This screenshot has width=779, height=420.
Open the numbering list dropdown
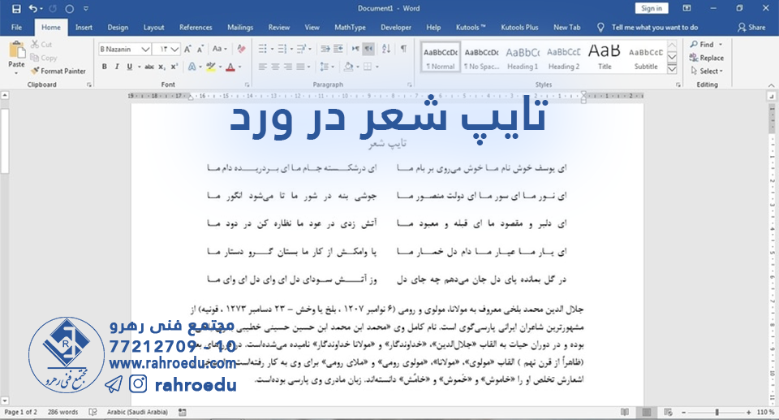[291, 49]
